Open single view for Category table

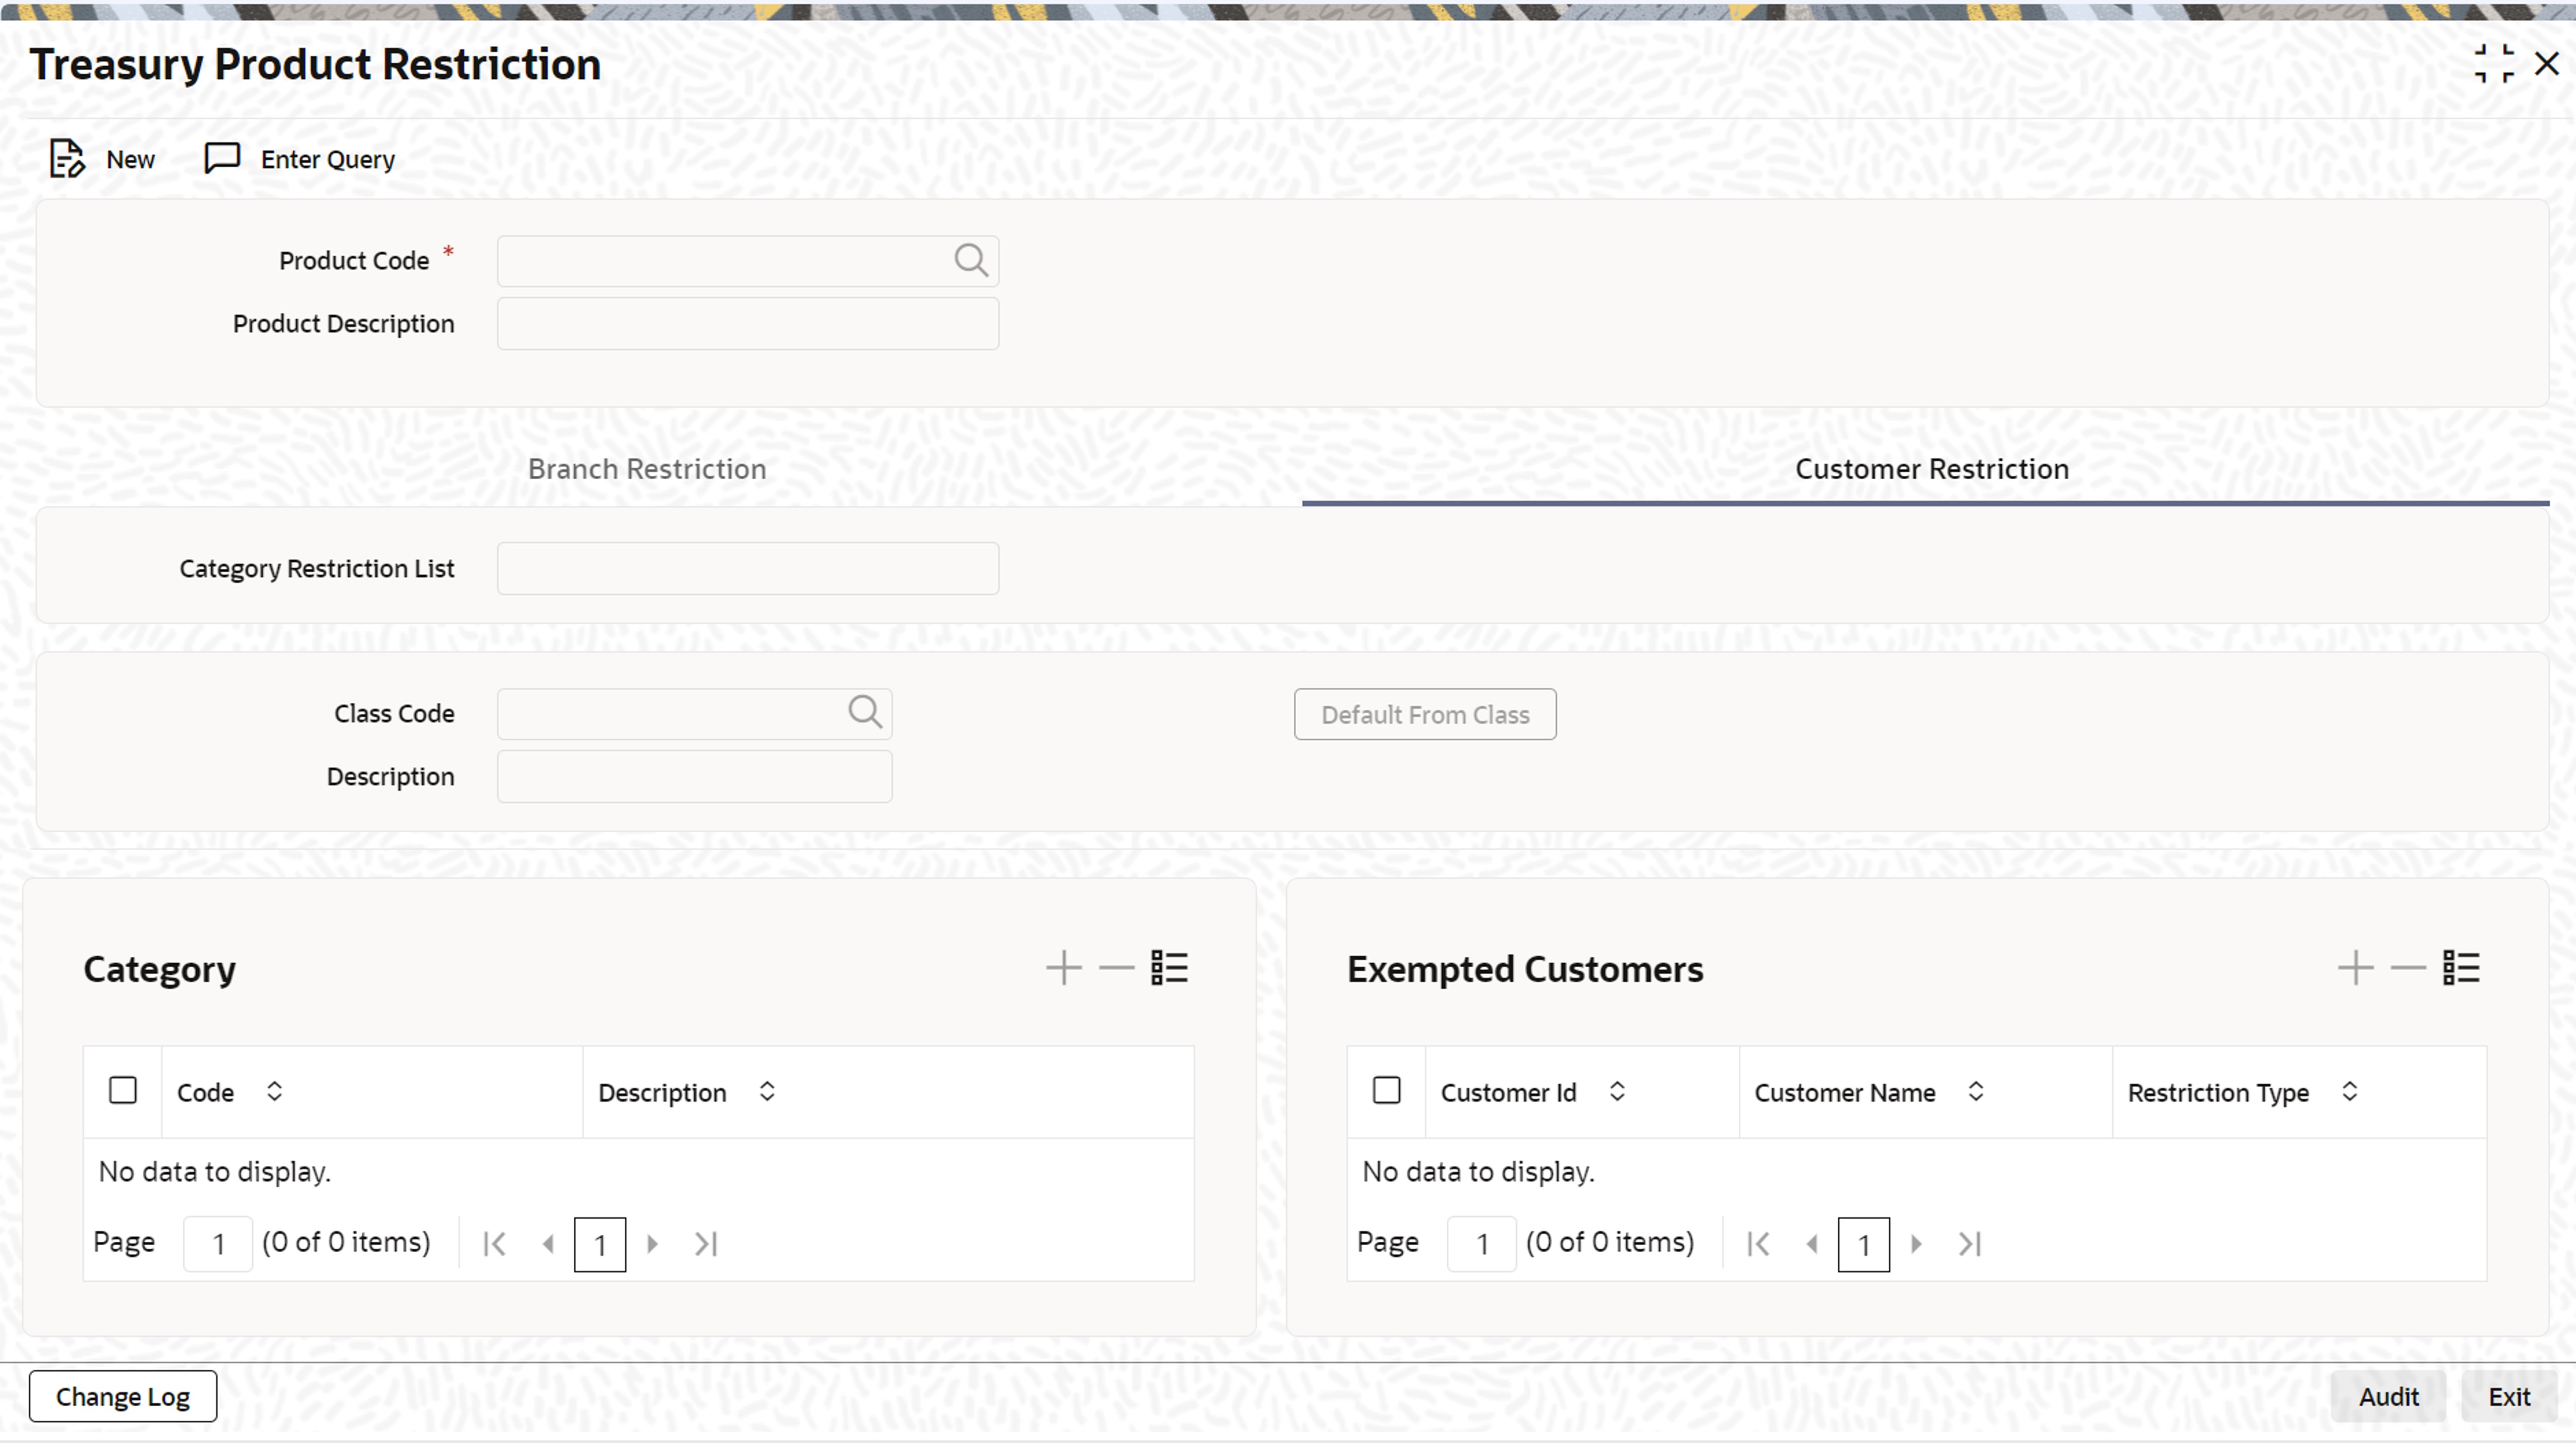coord(1169,967)
